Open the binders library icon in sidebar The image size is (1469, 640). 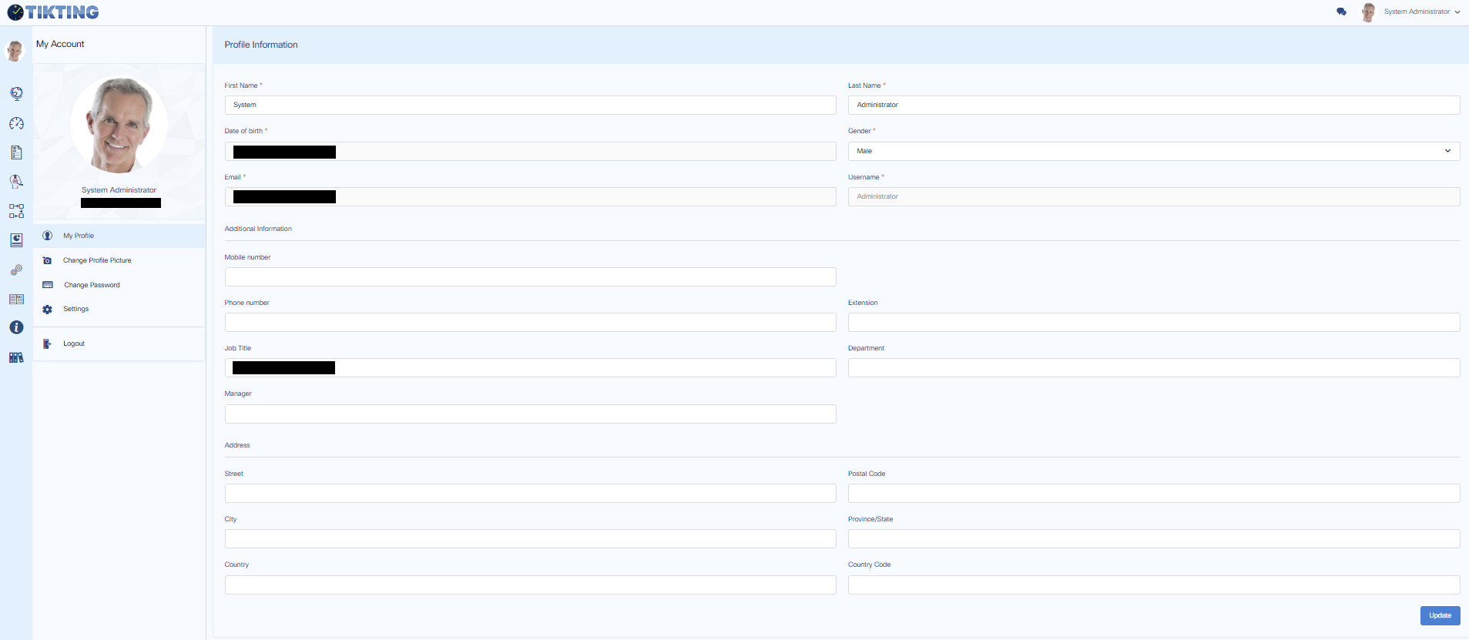pos(16,357)
